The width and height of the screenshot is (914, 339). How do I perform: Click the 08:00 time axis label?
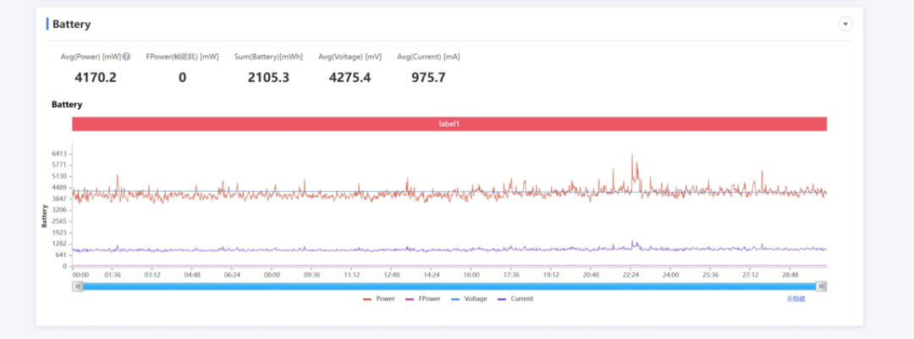tap(272, 275)
